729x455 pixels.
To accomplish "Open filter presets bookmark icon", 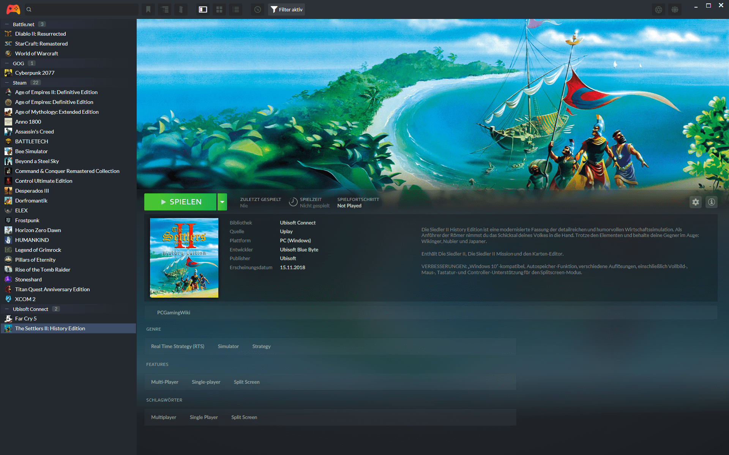I will [x=148, y=9].
